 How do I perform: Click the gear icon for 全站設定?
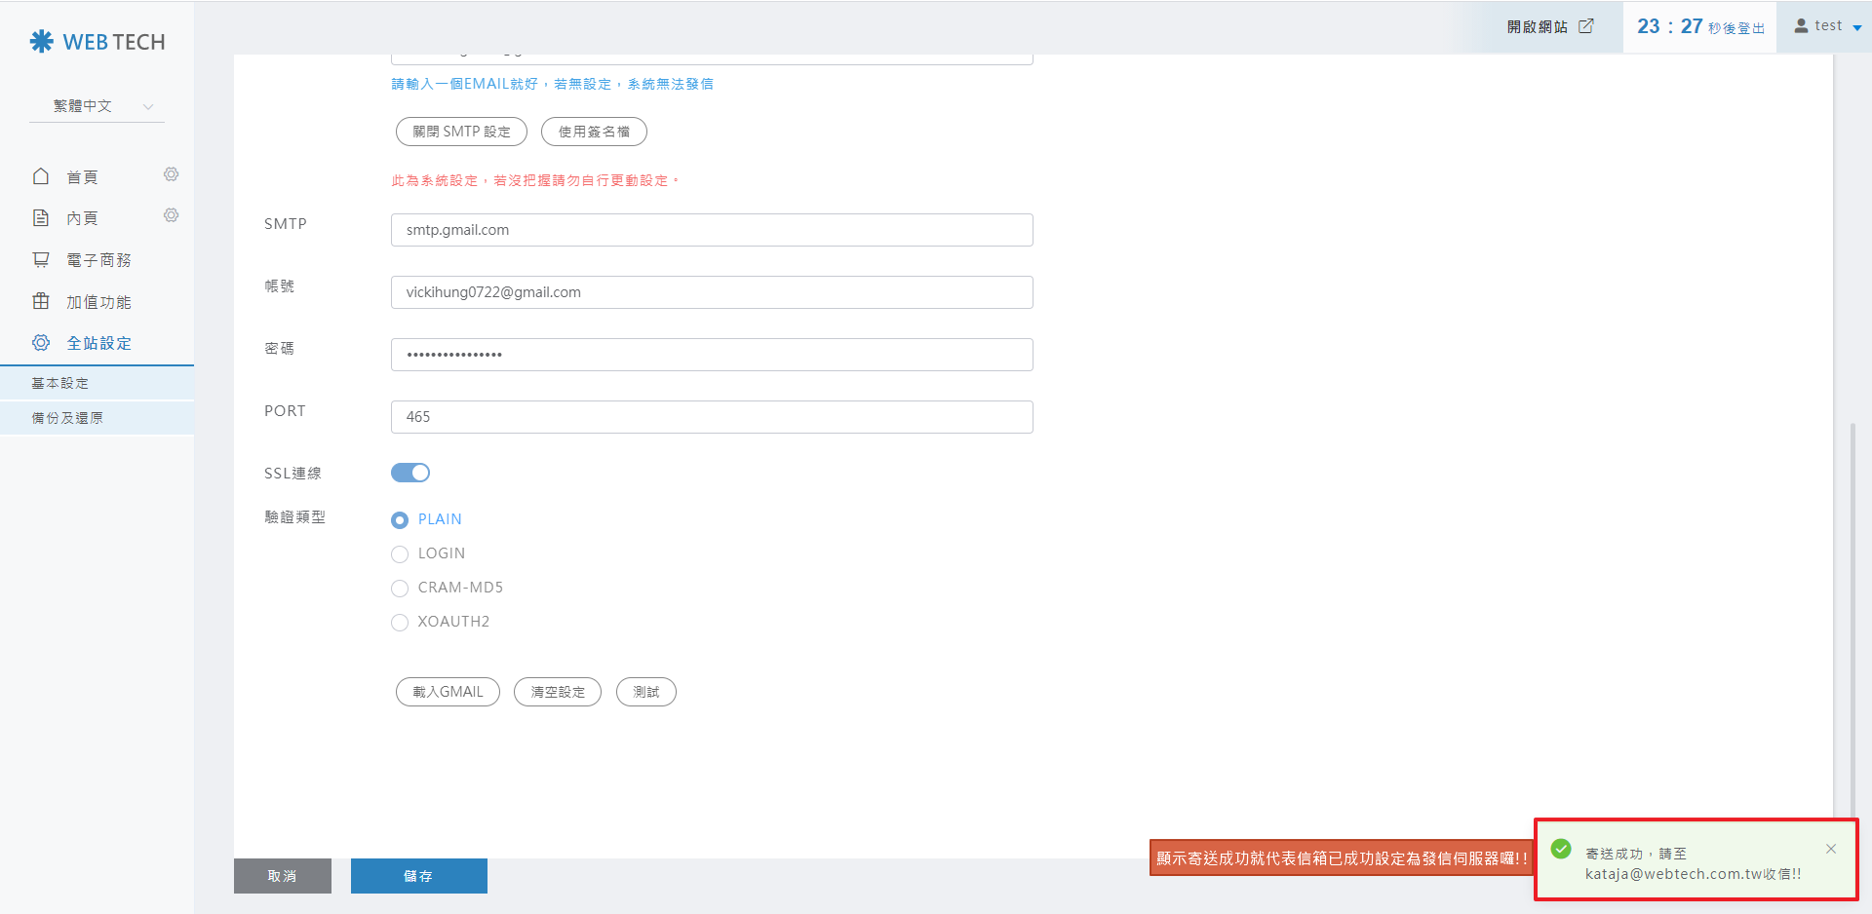click(41, 343)
